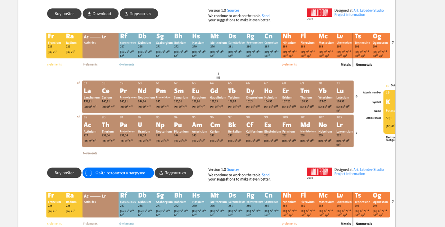Click the bottom Buy poster button
Image resolution: width=445 pixels, height=227 pixels.
click(64, 173)
